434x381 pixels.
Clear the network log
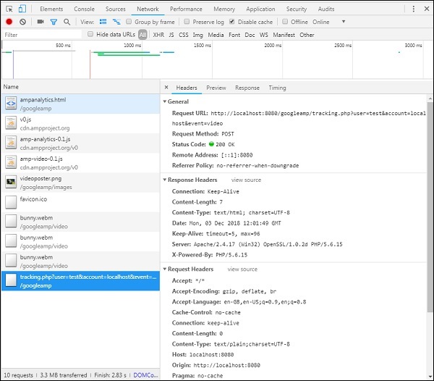tap(22, 22)
